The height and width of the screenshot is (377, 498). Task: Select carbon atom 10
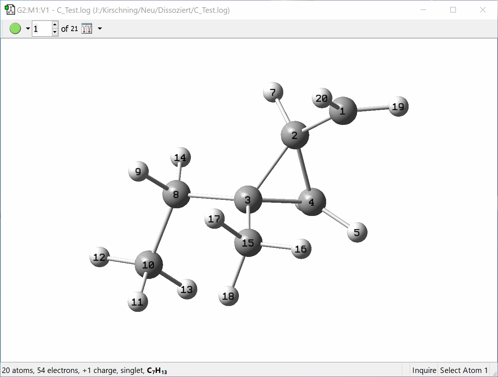tap(148, 265)
